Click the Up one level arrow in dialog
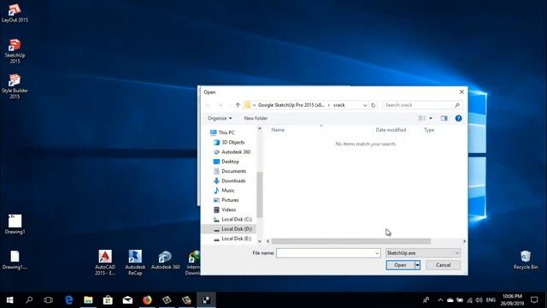Viewport: 547px width, 308px height. (238, 104)
